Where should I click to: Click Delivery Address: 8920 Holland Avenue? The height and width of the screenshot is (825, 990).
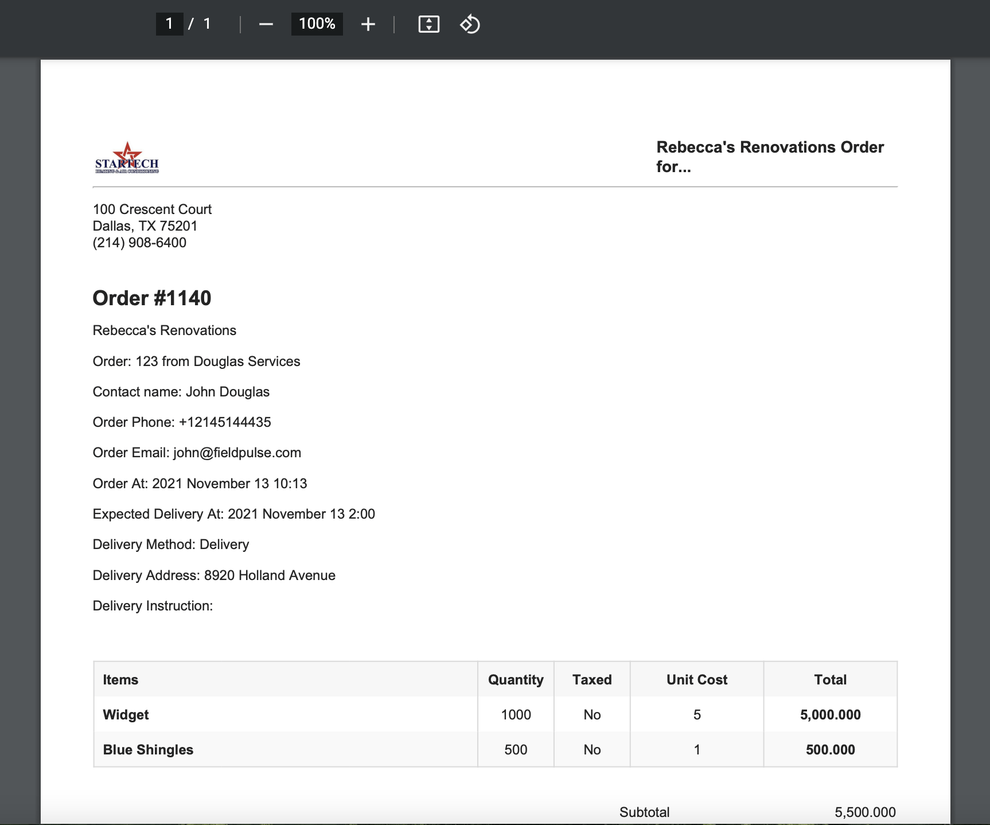(x=214, y=575)
